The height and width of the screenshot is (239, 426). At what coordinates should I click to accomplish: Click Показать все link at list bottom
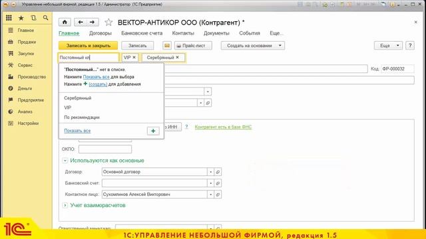coord(77,131)
